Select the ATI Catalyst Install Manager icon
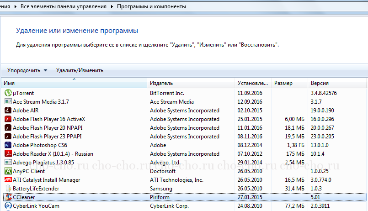368x211 pixels. pos(8,179)
